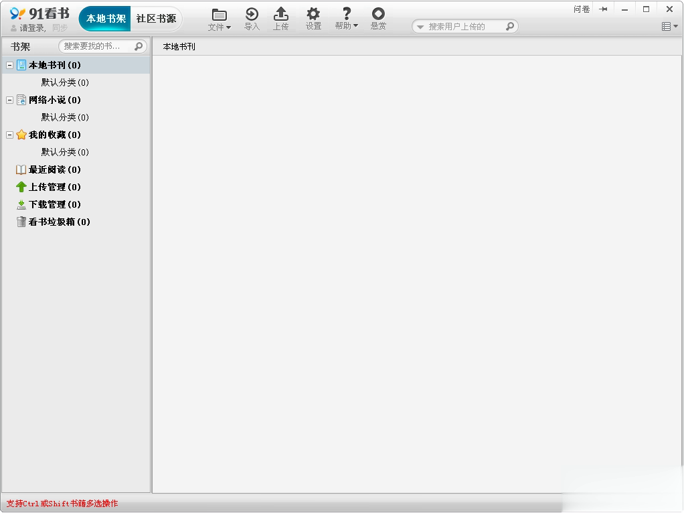
Task: Click the bookshelf search input field
Action: point(94,46)
